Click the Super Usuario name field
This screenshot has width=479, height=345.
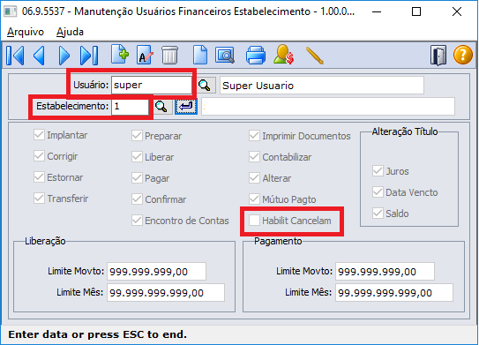pyautogui.click(x=322, y=86)
